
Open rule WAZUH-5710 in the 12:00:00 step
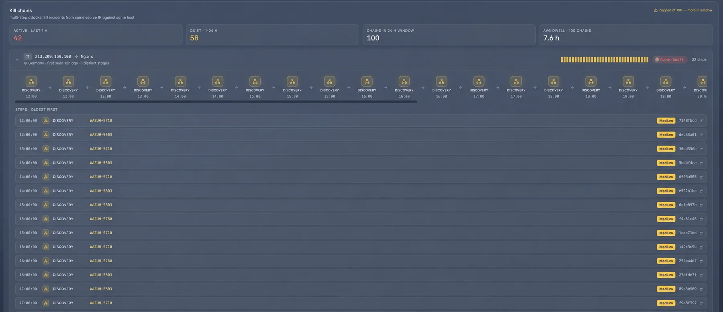coord(101,121)
